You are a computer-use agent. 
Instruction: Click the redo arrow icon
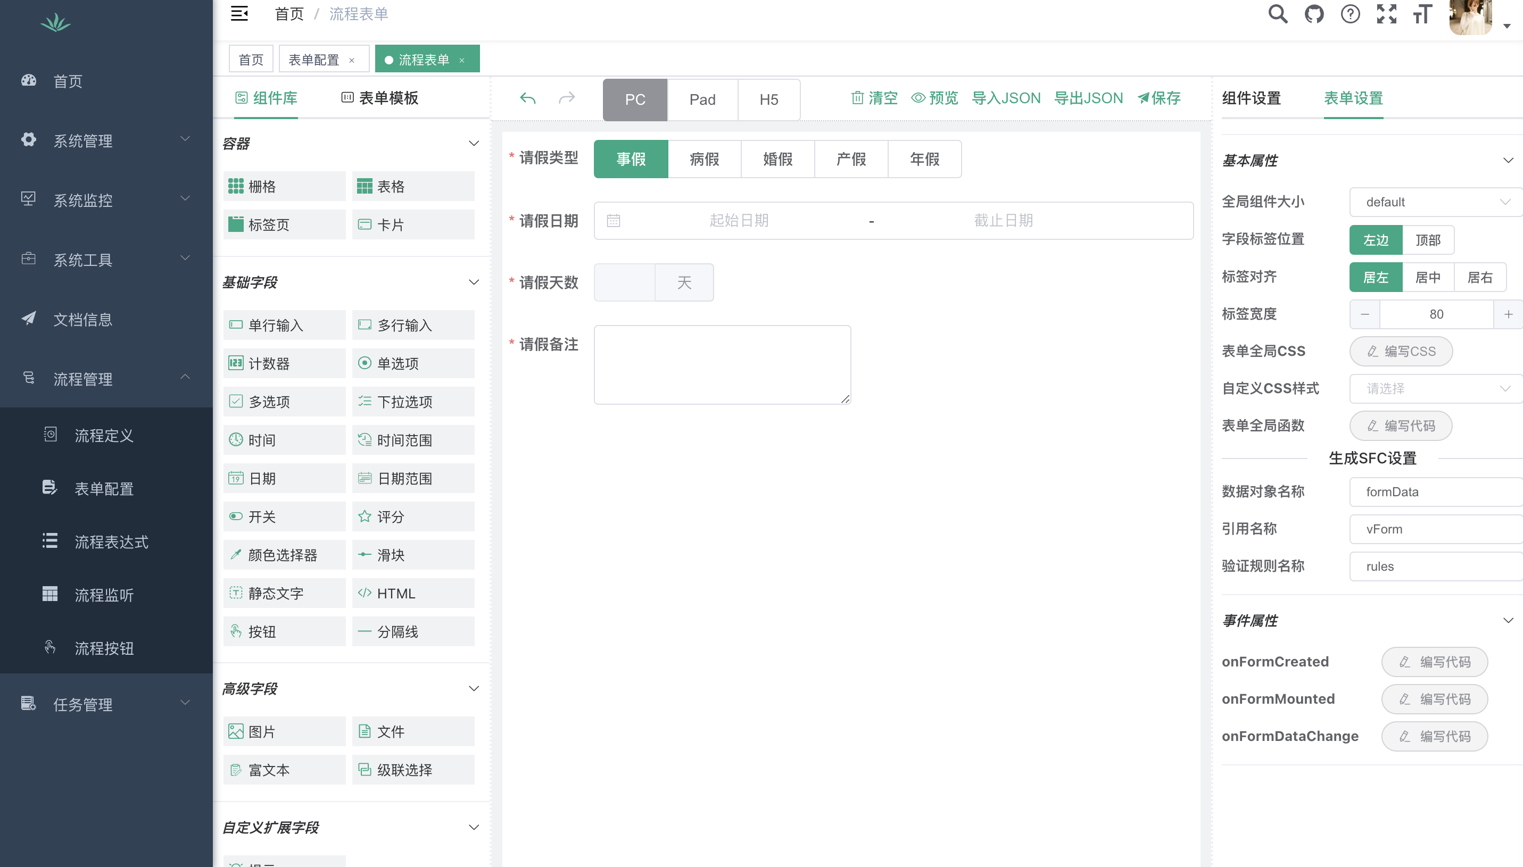[x=567, y=98]
